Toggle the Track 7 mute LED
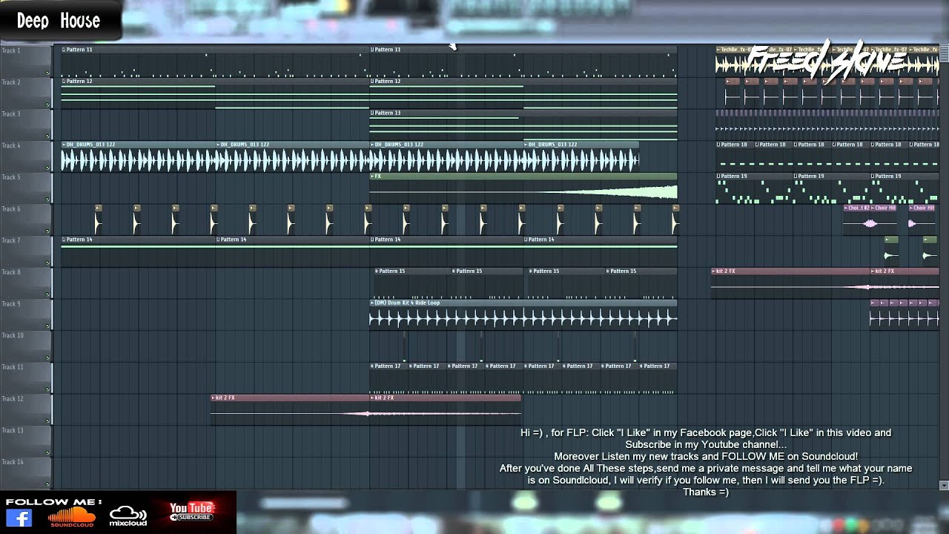 point(47,263)
